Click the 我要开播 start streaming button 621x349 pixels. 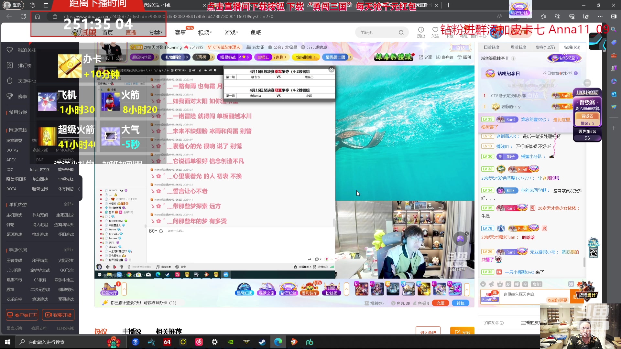pos(58,315)
